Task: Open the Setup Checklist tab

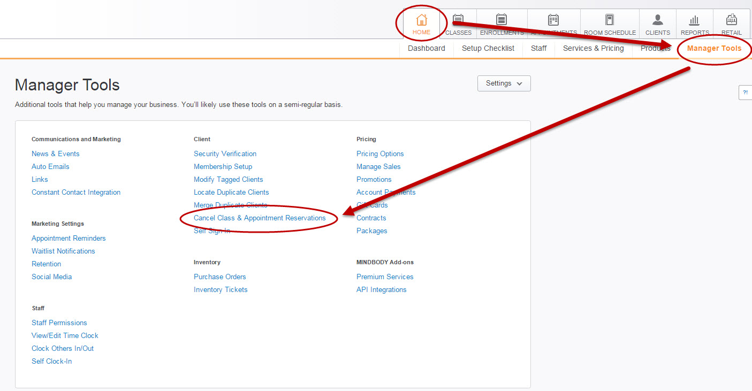Action: click(x=488, y=48)
